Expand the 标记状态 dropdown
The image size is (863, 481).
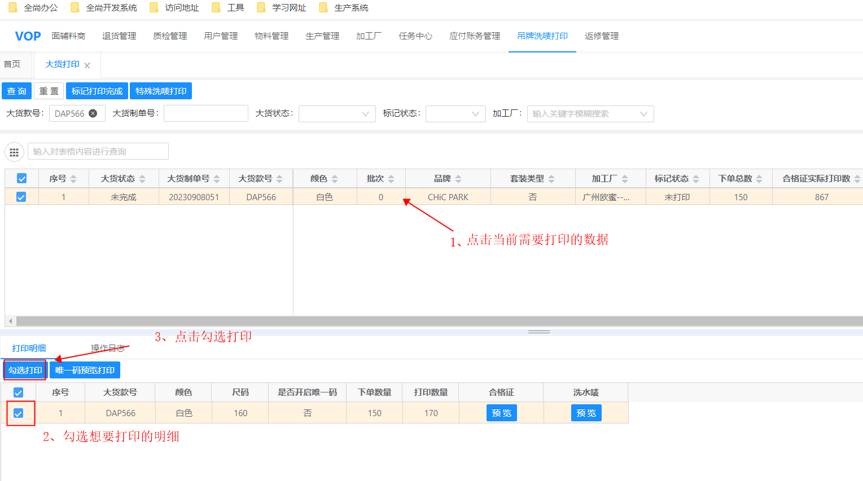tap(455, 114)
